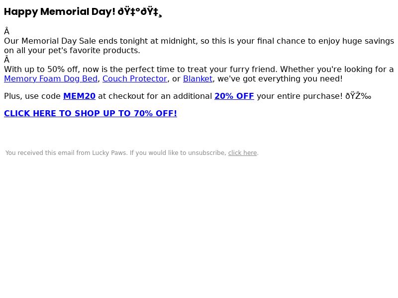This screenshot has width=398, height=298.
Task: Open the Couch Protector link
Action: pyautogui.click(x=135, y=79)
